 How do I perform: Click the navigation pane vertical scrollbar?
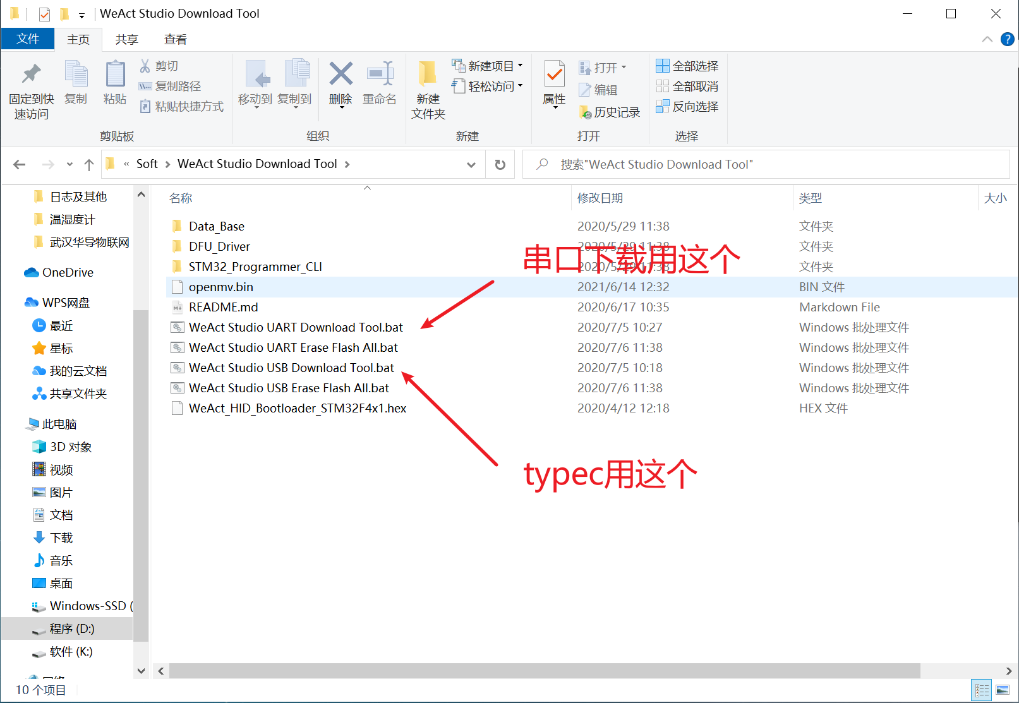141,476
